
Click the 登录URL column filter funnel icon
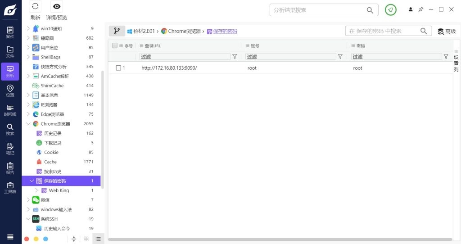coord(235,57)
